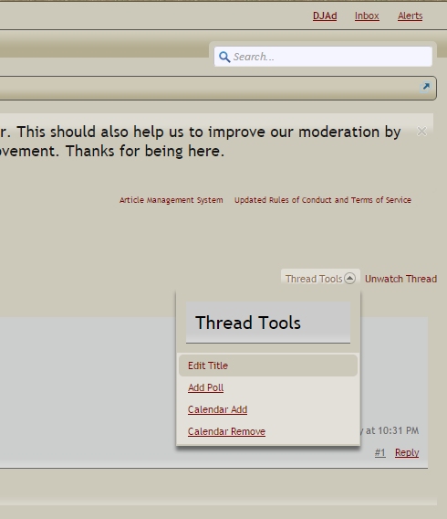The width and height of the screenshot is (447, 519).
Task: Click the Unwatch Thread link
Action: pyautogui.click(x=400, y=279)
